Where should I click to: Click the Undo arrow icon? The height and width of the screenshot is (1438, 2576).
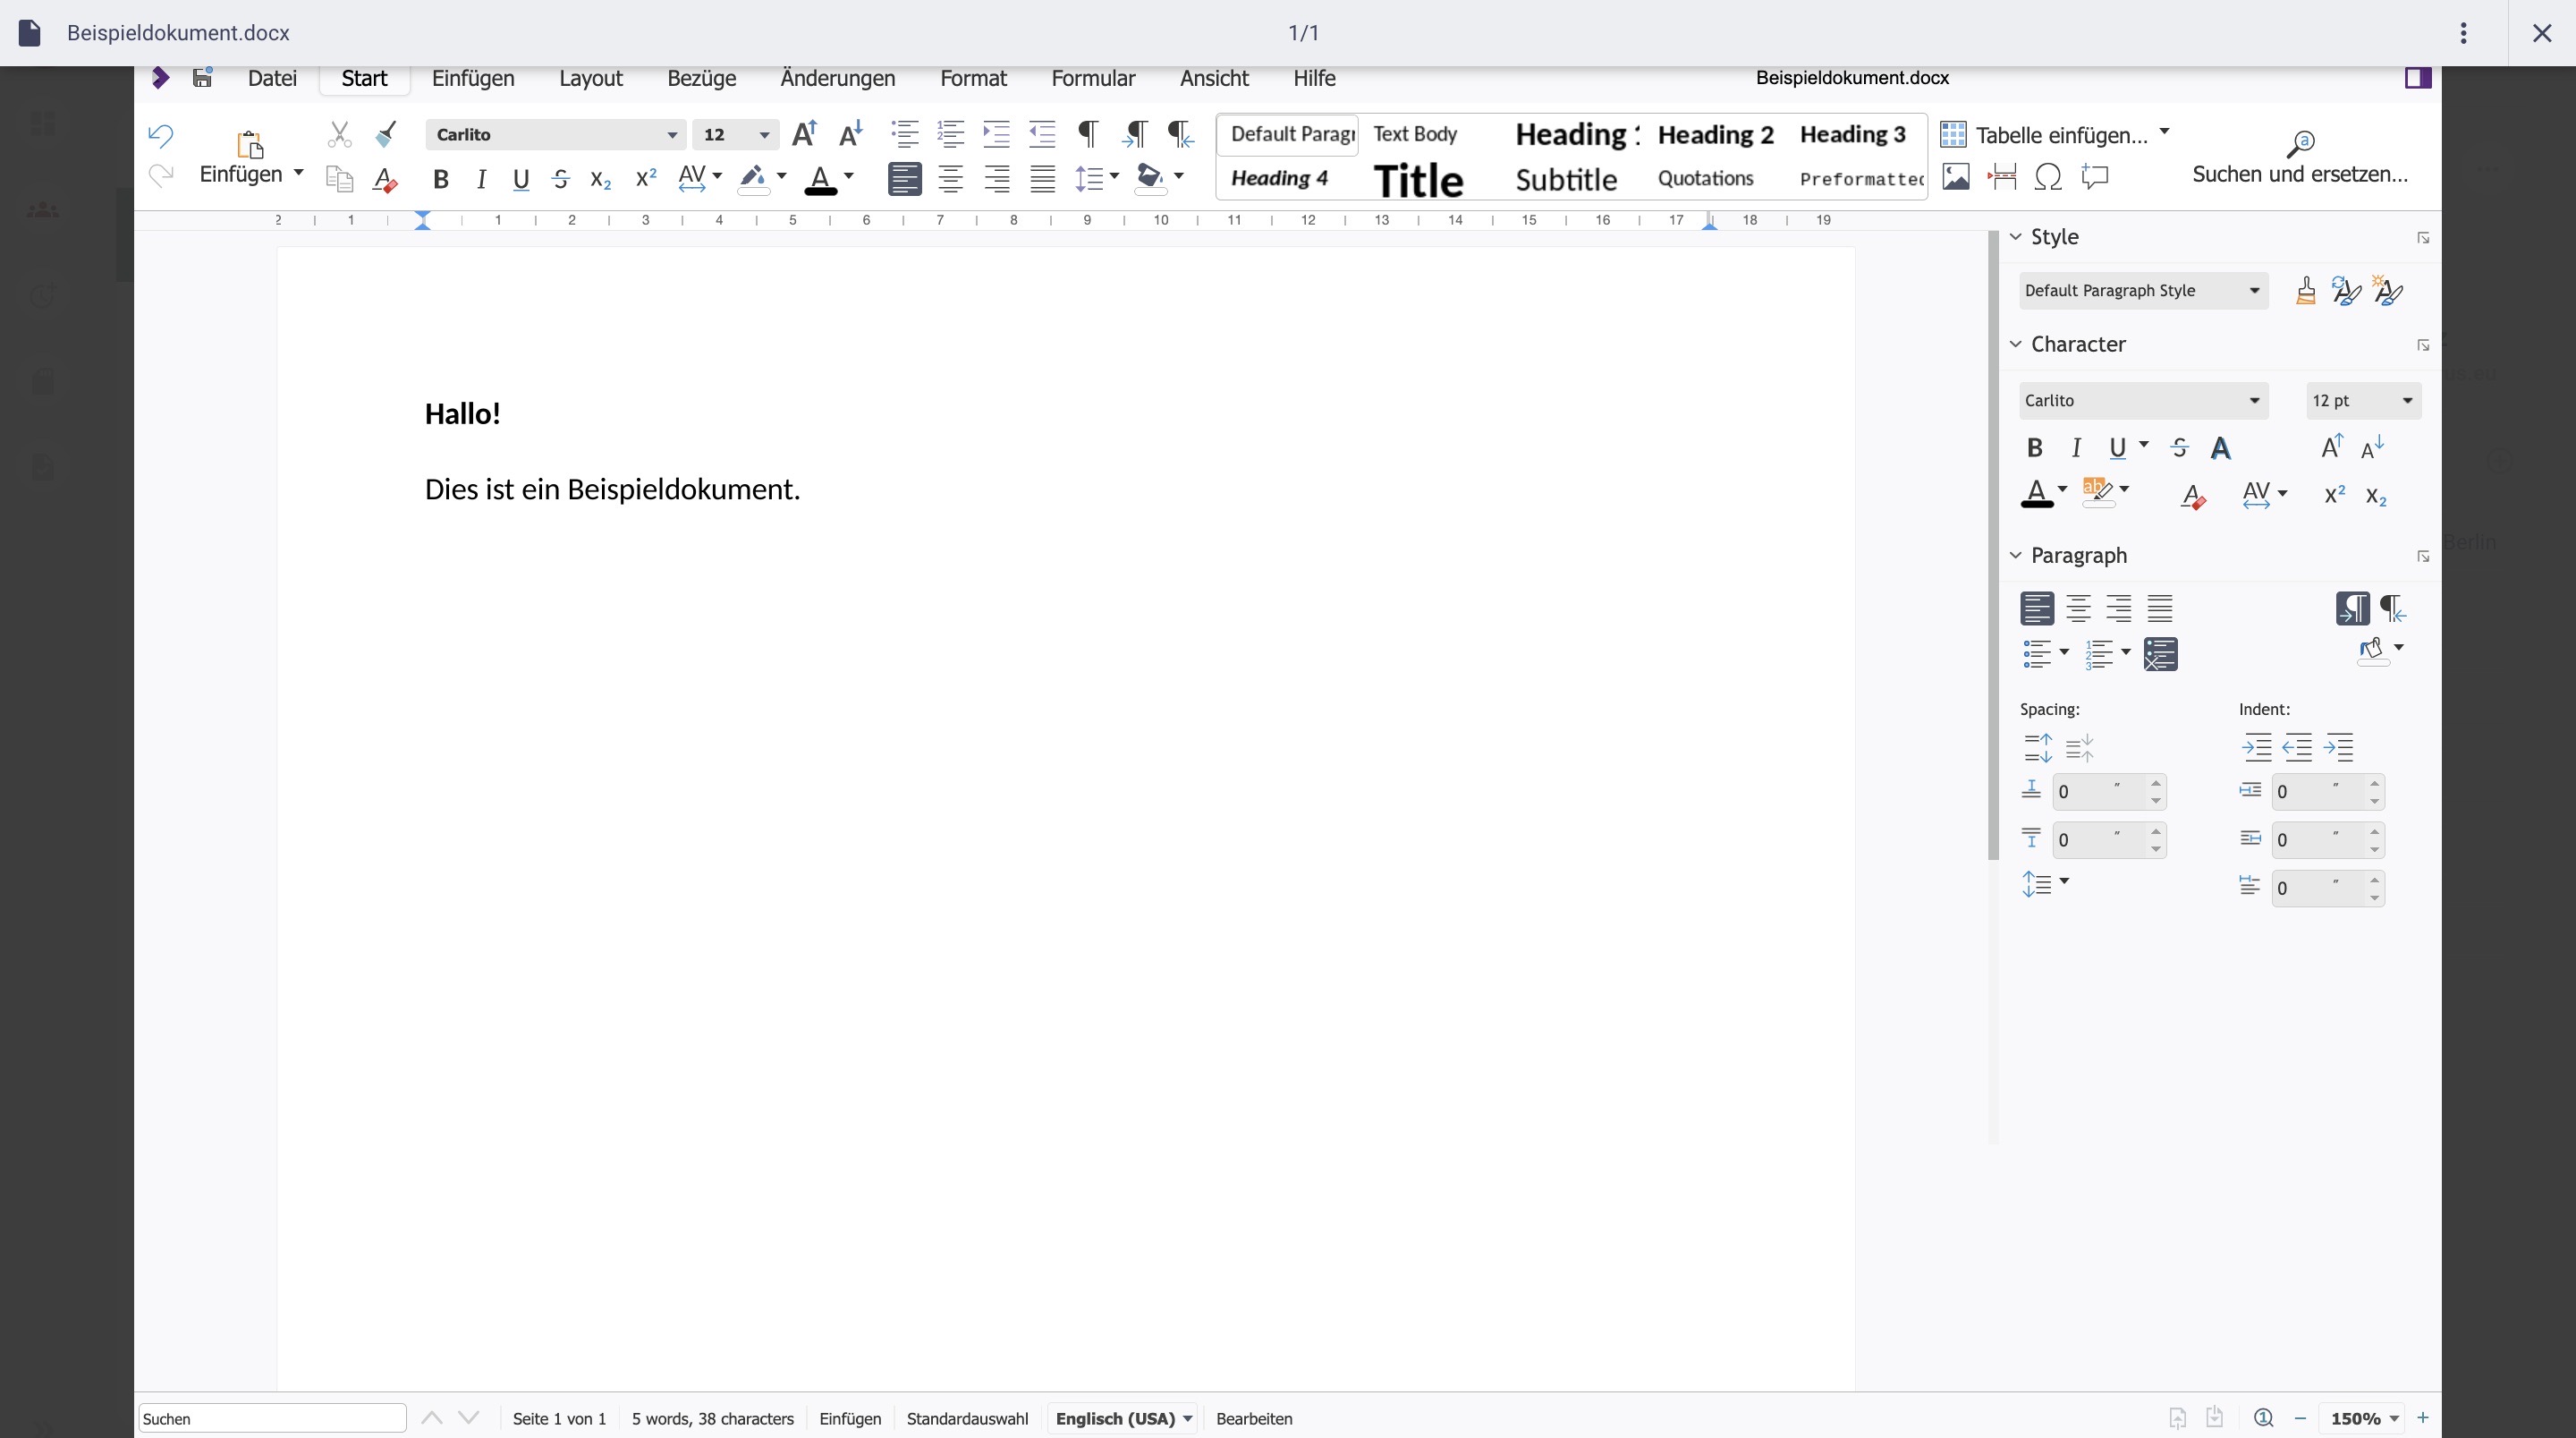160,134
